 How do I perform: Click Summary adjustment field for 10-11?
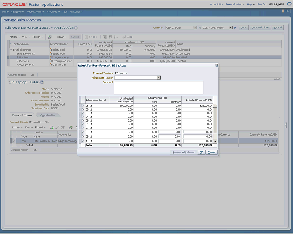pos(170,141)
